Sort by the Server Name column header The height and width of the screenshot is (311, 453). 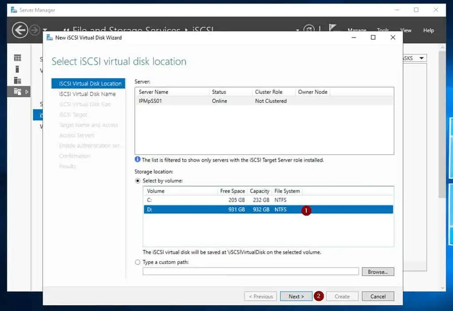(172, 92)
